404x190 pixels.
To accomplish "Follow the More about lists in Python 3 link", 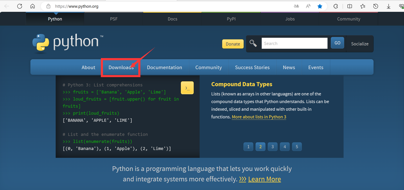I will click(259, 117).
